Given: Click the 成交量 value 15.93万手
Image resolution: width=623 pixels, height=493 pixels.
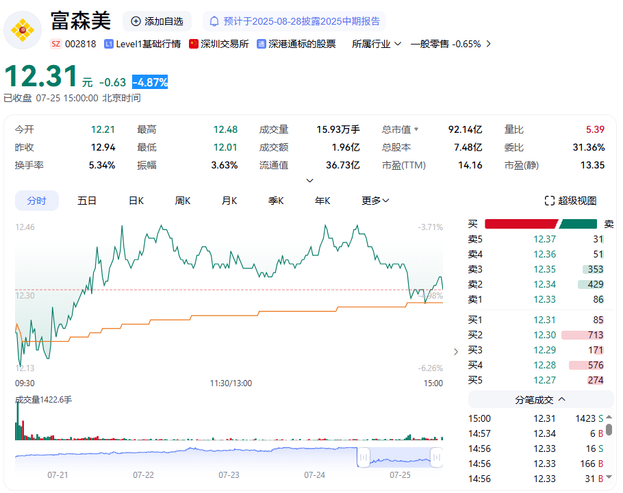Looking at the screenshot, I should (x=338, y=129).
